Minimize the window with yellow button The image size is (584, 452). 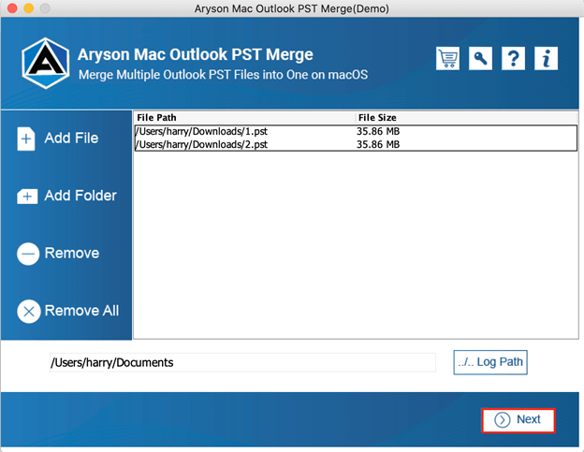(x=29, y=8)
